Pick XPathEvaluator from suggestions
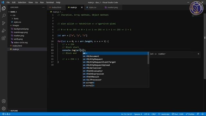Image resolution: width=206 pixels, height=116 pixels. click(115, 71)
